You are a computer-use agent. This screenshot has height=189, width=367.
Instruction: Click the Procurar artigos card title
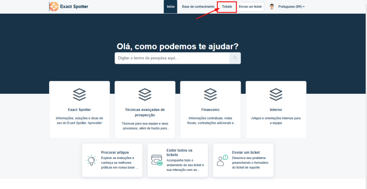pos(115,152)
